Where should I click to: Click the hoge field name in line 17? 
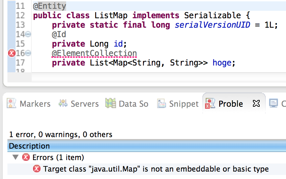(x=222, y=63)
